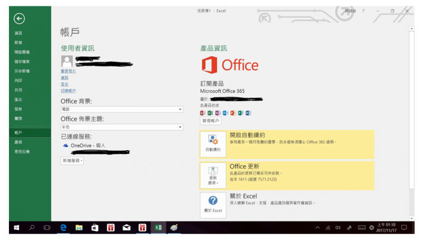
Task: Open Task View from the taskbar
Action: coord(47,228)
